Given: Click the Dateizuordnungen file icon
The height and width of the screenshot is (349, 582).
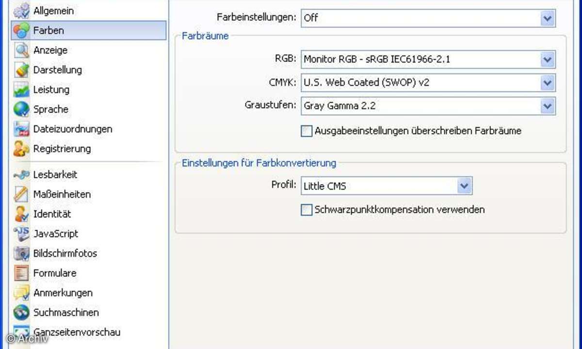Looking at the screenshot, I should click(21, 129).
